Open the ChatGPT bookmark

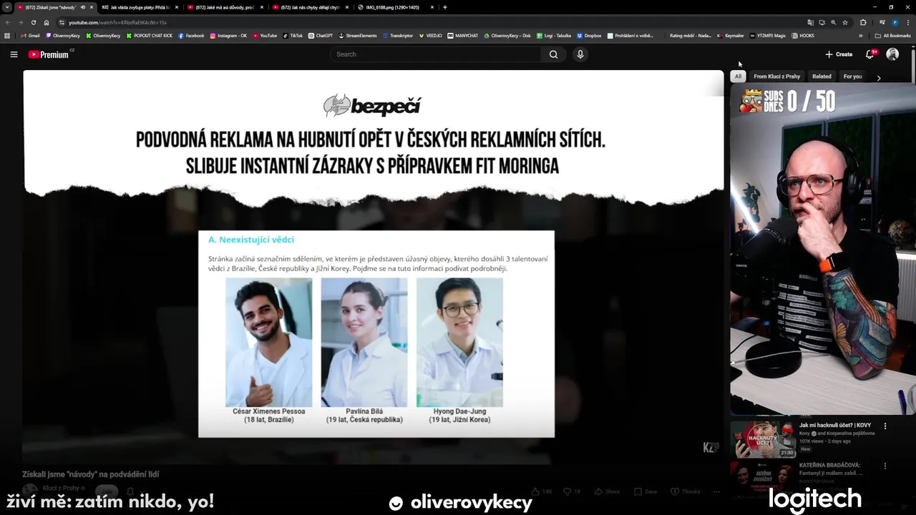point(321,35)
